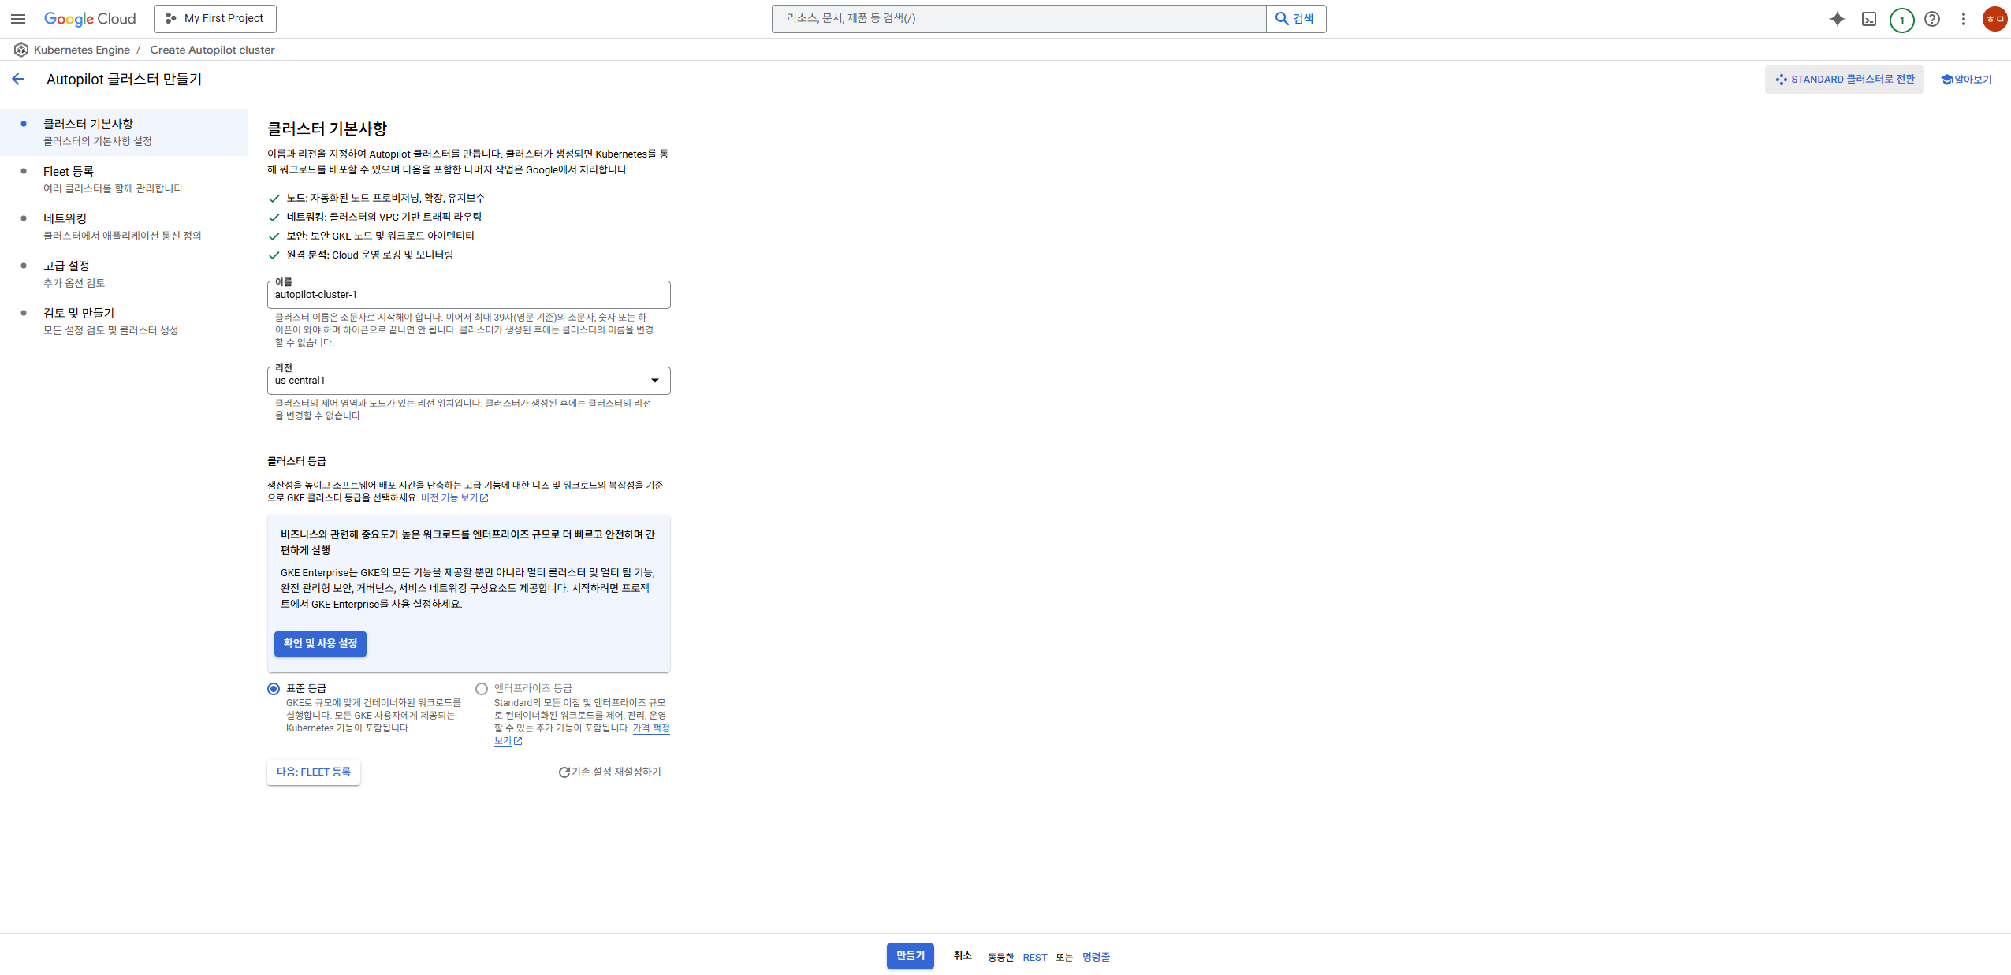The height and width of the screenshot is (975, 2011).
Task: Expand the 리전 us-central1 dropdown
Action: tap(468, 381)
